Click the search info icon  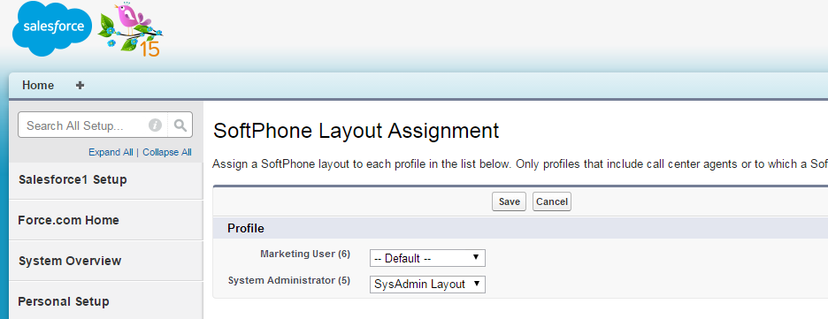click(x=155, y=125)
